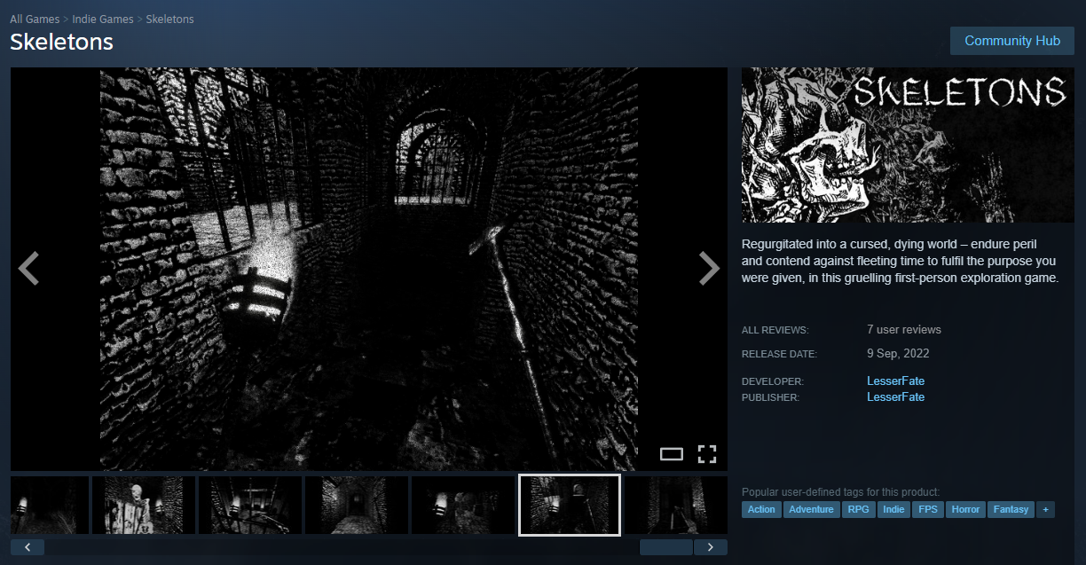The width and height of the screenshot is (1086, 565).
Task: Click the main dungeon corridor screenshot
Action: coord(369,269)
